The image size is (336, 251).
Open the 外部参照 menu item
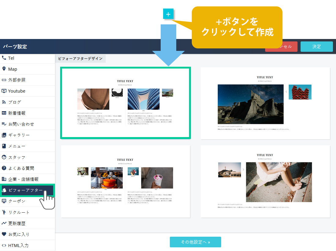(17, 80)
